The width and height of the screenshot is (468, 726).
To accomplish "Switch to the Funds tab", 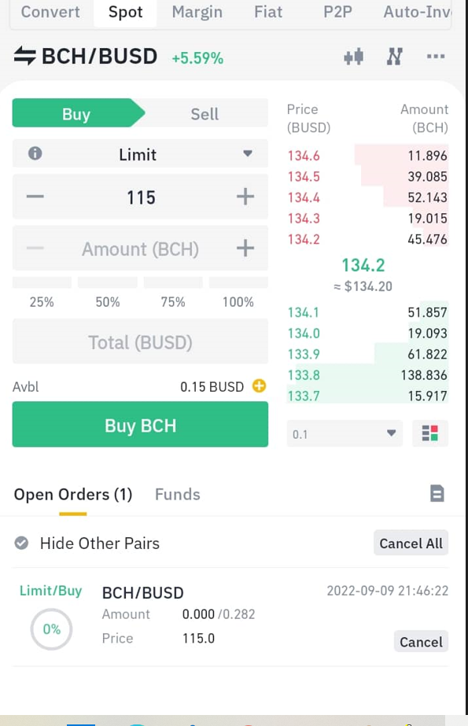I will click(177, 494).
